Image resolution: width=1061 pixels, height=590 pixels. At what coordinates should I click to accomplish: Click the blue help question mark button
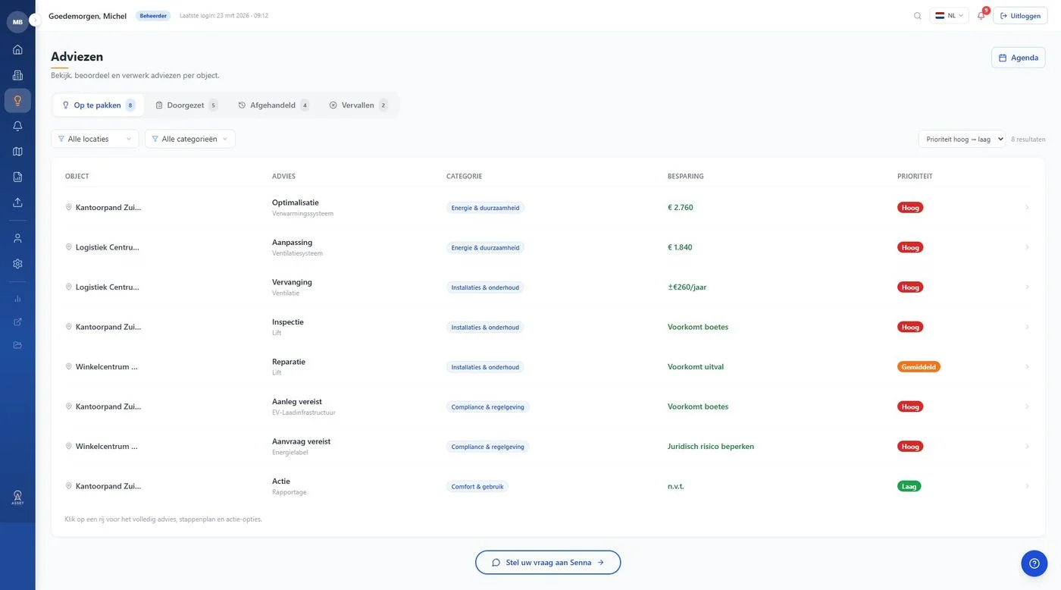point(1034,563)
